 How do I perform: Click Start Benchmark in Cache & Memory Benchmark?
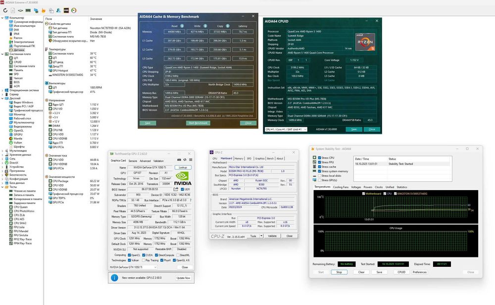[x=198, y=123]
